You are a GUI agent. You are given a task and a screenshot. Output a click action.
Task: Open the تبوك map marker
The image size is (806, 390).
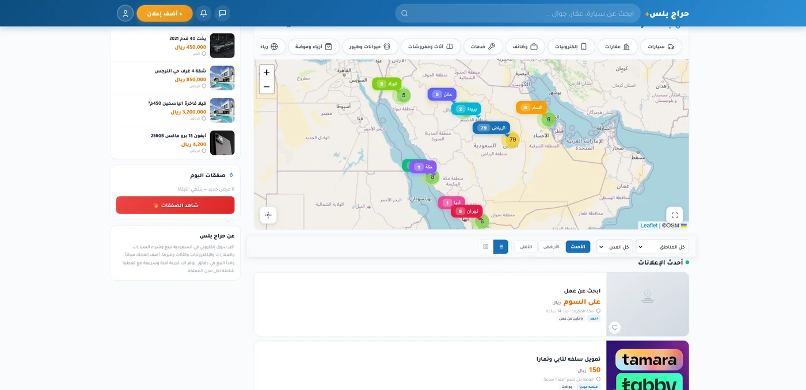click(x=387, y=84)
